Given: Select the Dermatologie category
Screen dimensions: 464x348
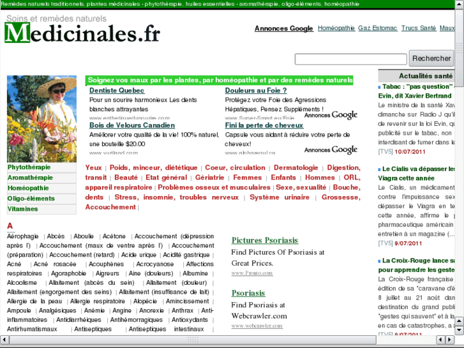Looking at the screenshot, I should tap(296, 168).
